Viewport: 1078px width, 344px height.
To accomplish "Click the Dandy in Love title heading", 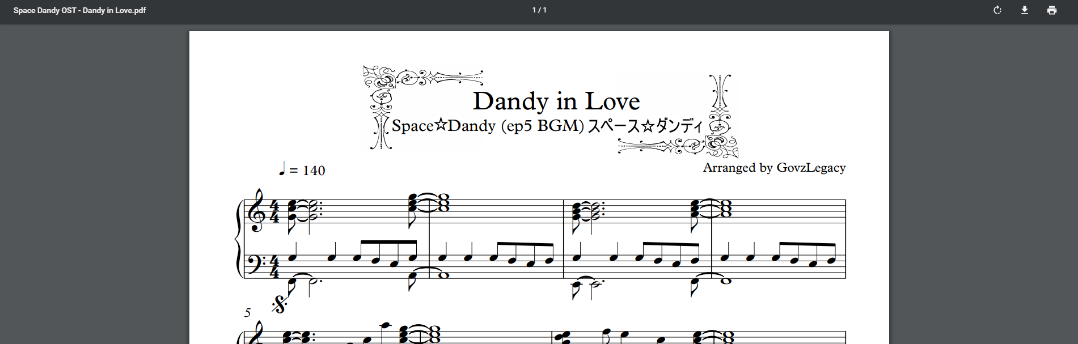I will pos(556,101).
